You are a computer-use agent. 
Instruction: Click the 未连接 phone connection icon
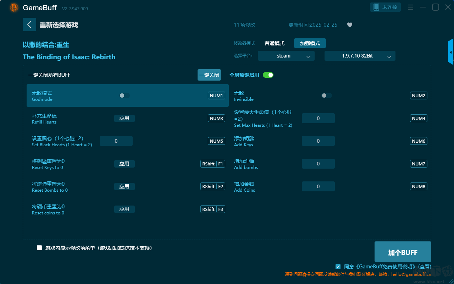[x=376, y=7]
